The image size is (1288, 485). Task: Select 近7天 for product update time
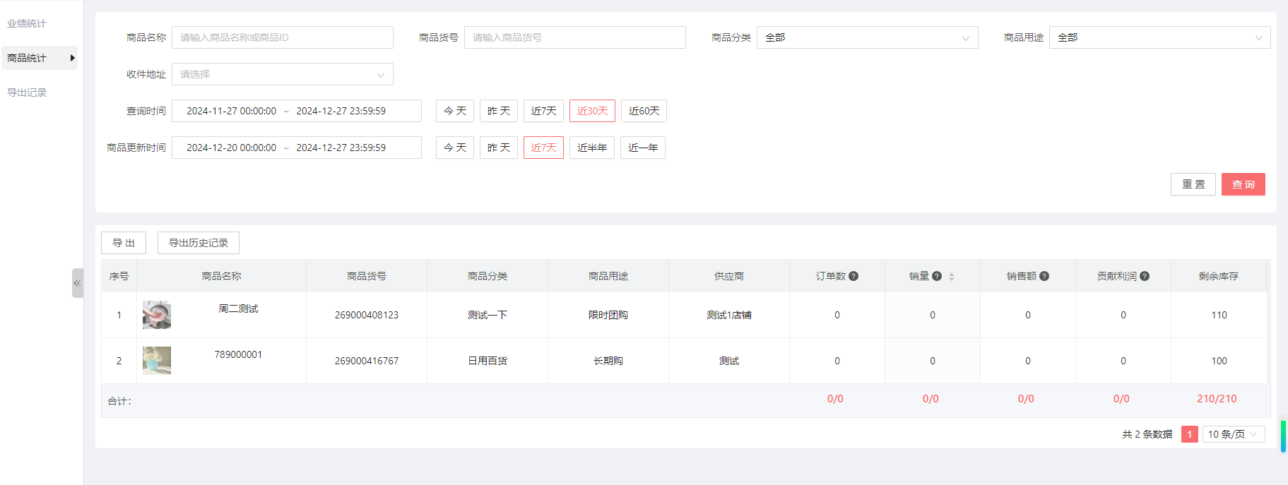(x=543, y=148)
